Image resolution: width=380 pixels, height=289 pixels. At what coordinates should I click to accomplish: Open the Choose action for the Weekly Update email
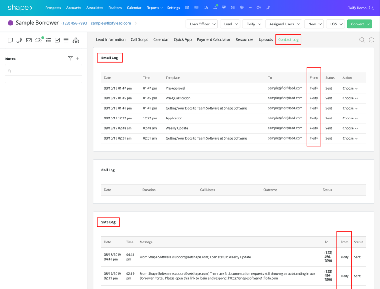(350, 128)
